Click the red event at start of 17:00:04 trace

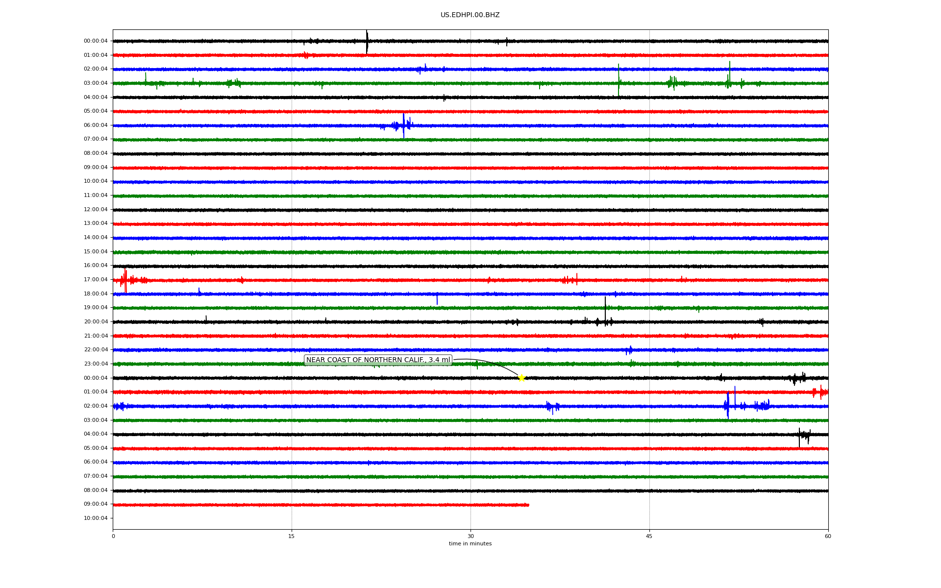click(x=125, y=280)
